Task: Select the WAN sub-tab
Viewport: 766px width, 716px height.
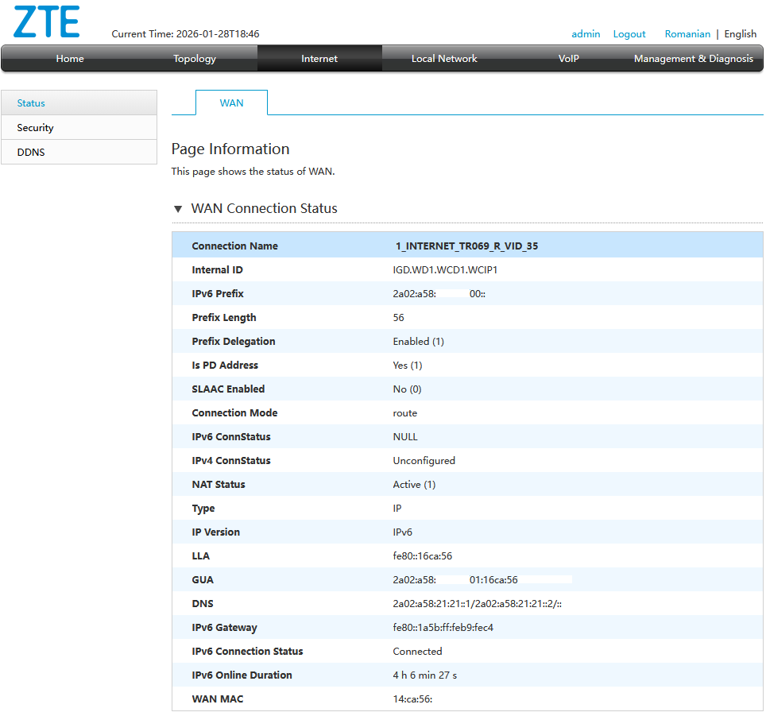Action: point(231,103)
